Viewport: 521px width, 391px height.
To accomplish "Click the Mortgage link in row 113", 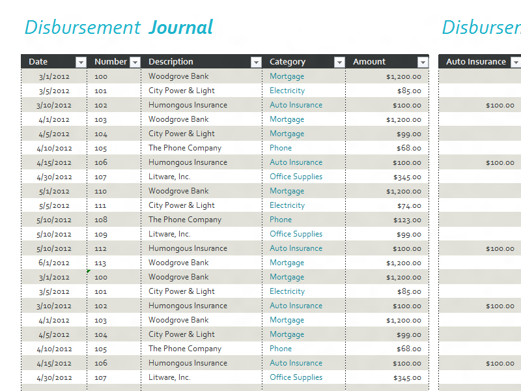I will [x=287, y=263].
